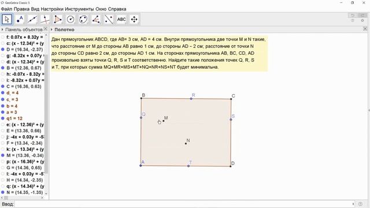Open the Настройки menu

click(x=52, y=9)
